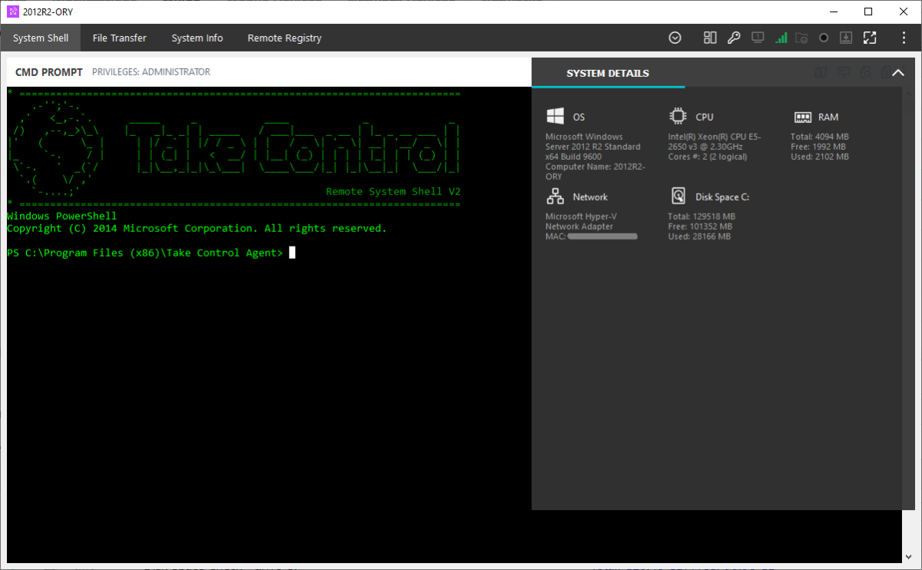
Task: Click the folder upload icon
Action: tap(801, 37)
